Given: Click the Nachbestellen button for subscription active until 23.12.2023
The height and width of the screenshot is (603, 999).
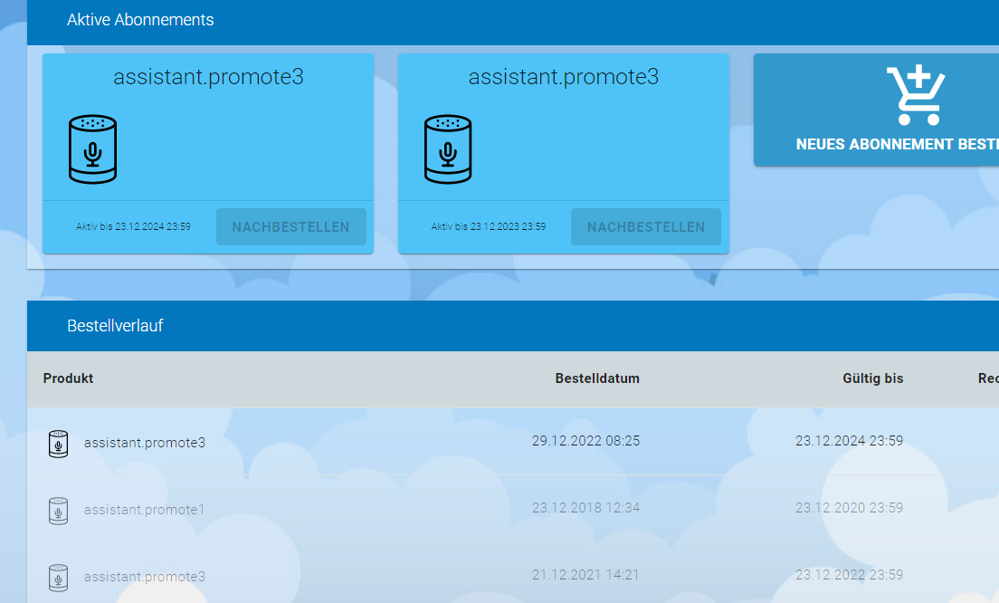Looking at the screenshot, I should [646, 227].
